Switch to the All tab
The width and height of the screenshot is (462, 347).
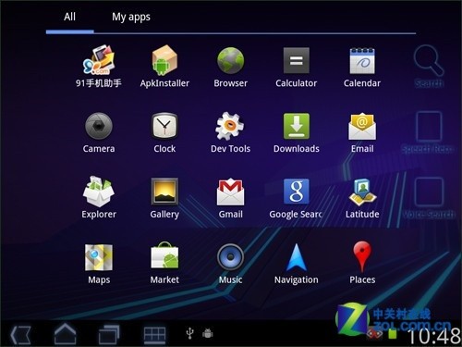point(70,17)
